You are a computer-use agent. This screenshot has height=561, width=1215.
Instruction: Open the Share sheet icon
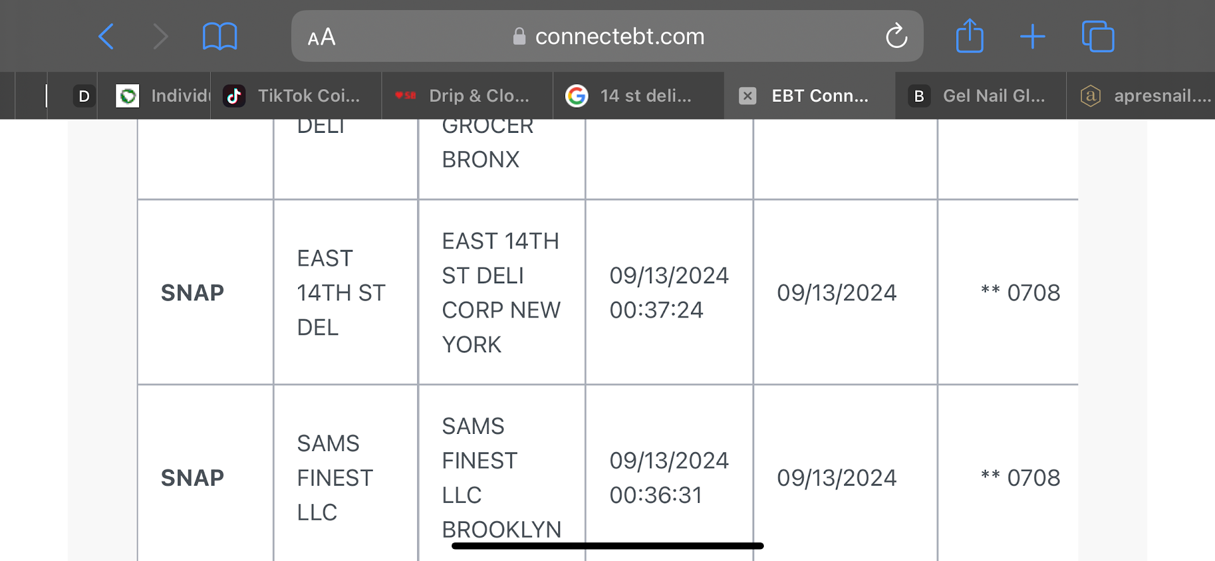(x=969, y=36)
